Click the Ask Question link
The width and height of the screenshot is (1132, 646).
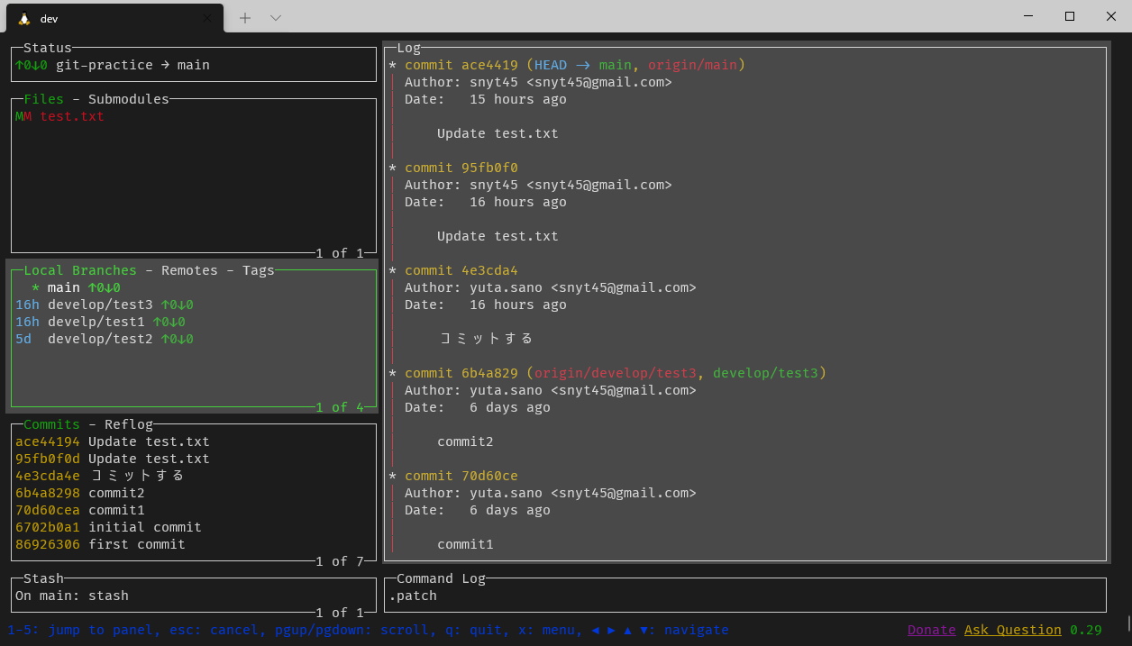tap(1013, 630)
